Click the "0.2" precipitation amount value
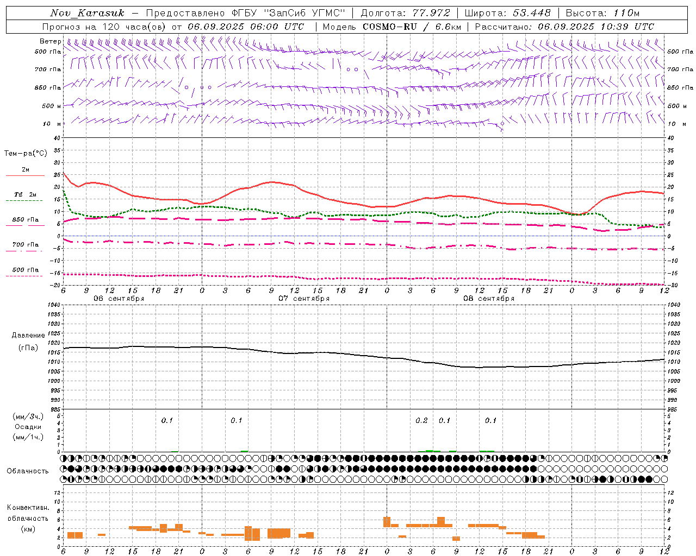This screenshot has width=696, height=556. [421, 421]
